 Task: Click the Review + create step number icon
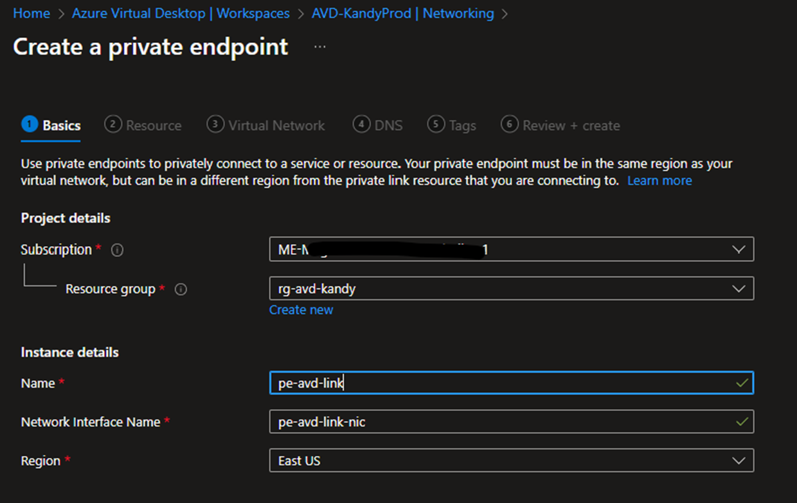(509, 124)
